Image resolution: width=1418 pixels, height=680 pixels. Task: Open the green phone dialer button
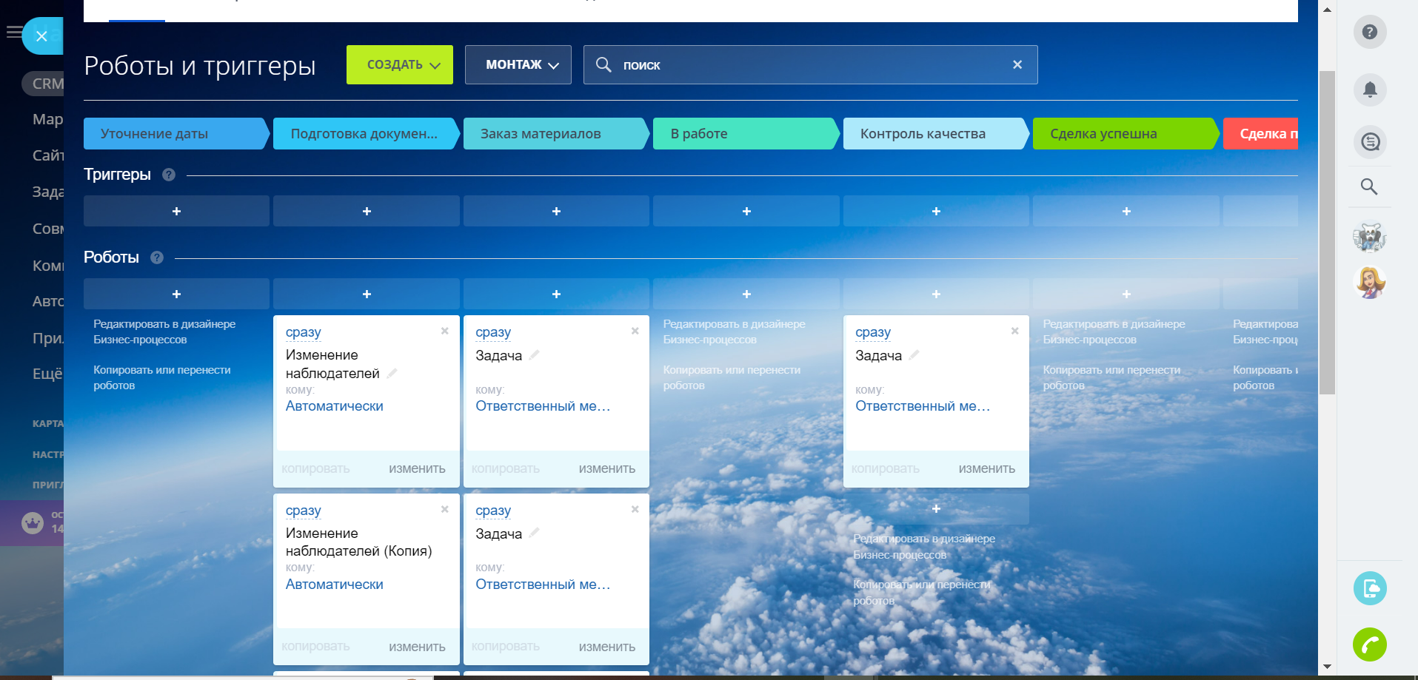coord(1370,644)
